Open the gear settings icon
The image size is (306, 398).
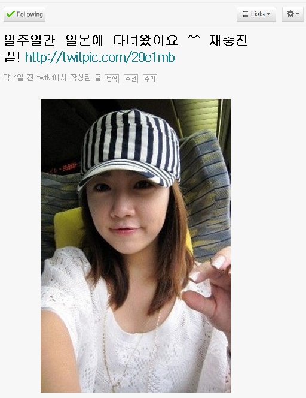click(290, 14)
